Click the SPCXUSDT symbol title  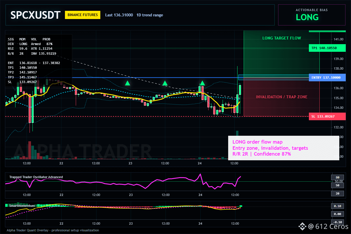pos(35,15)
